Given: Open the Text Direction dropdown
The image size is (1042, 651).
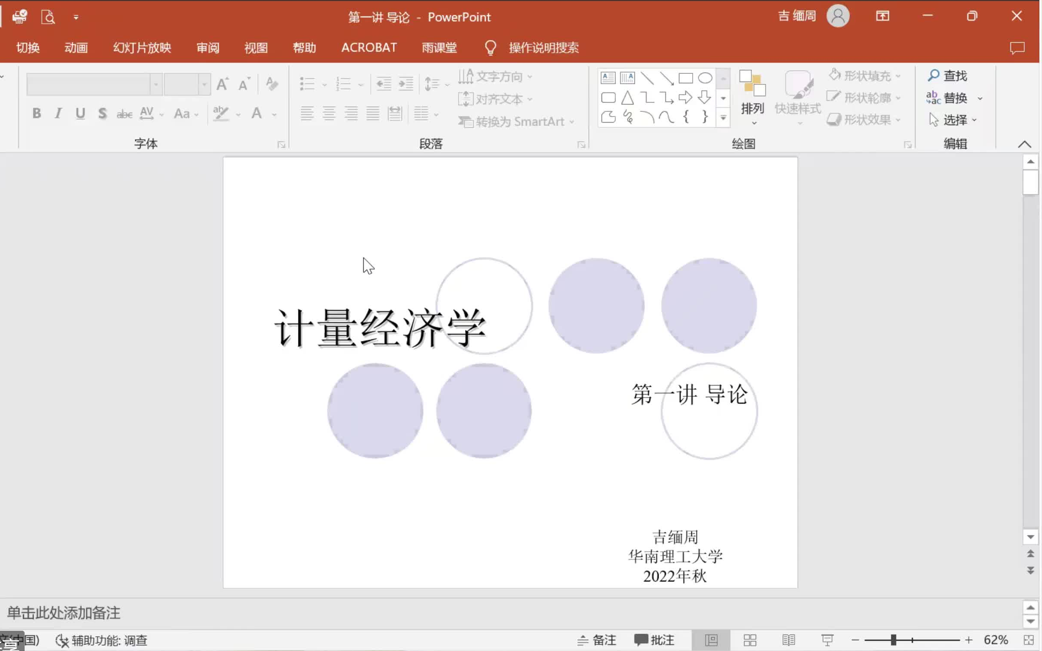Looking at the screenshot, I should pos(495,77).
